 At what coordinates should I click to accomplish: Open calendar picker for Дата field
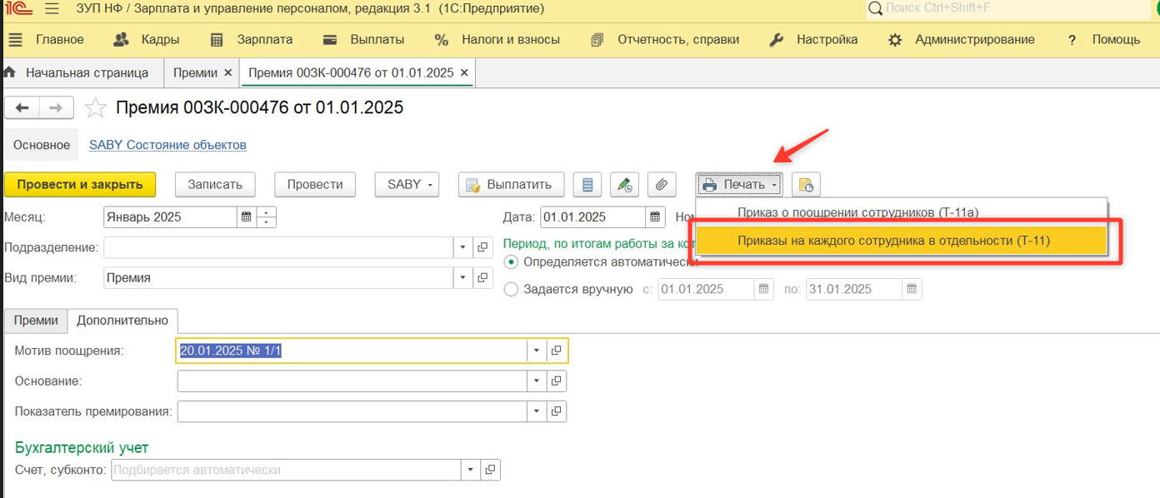point(656,217)
